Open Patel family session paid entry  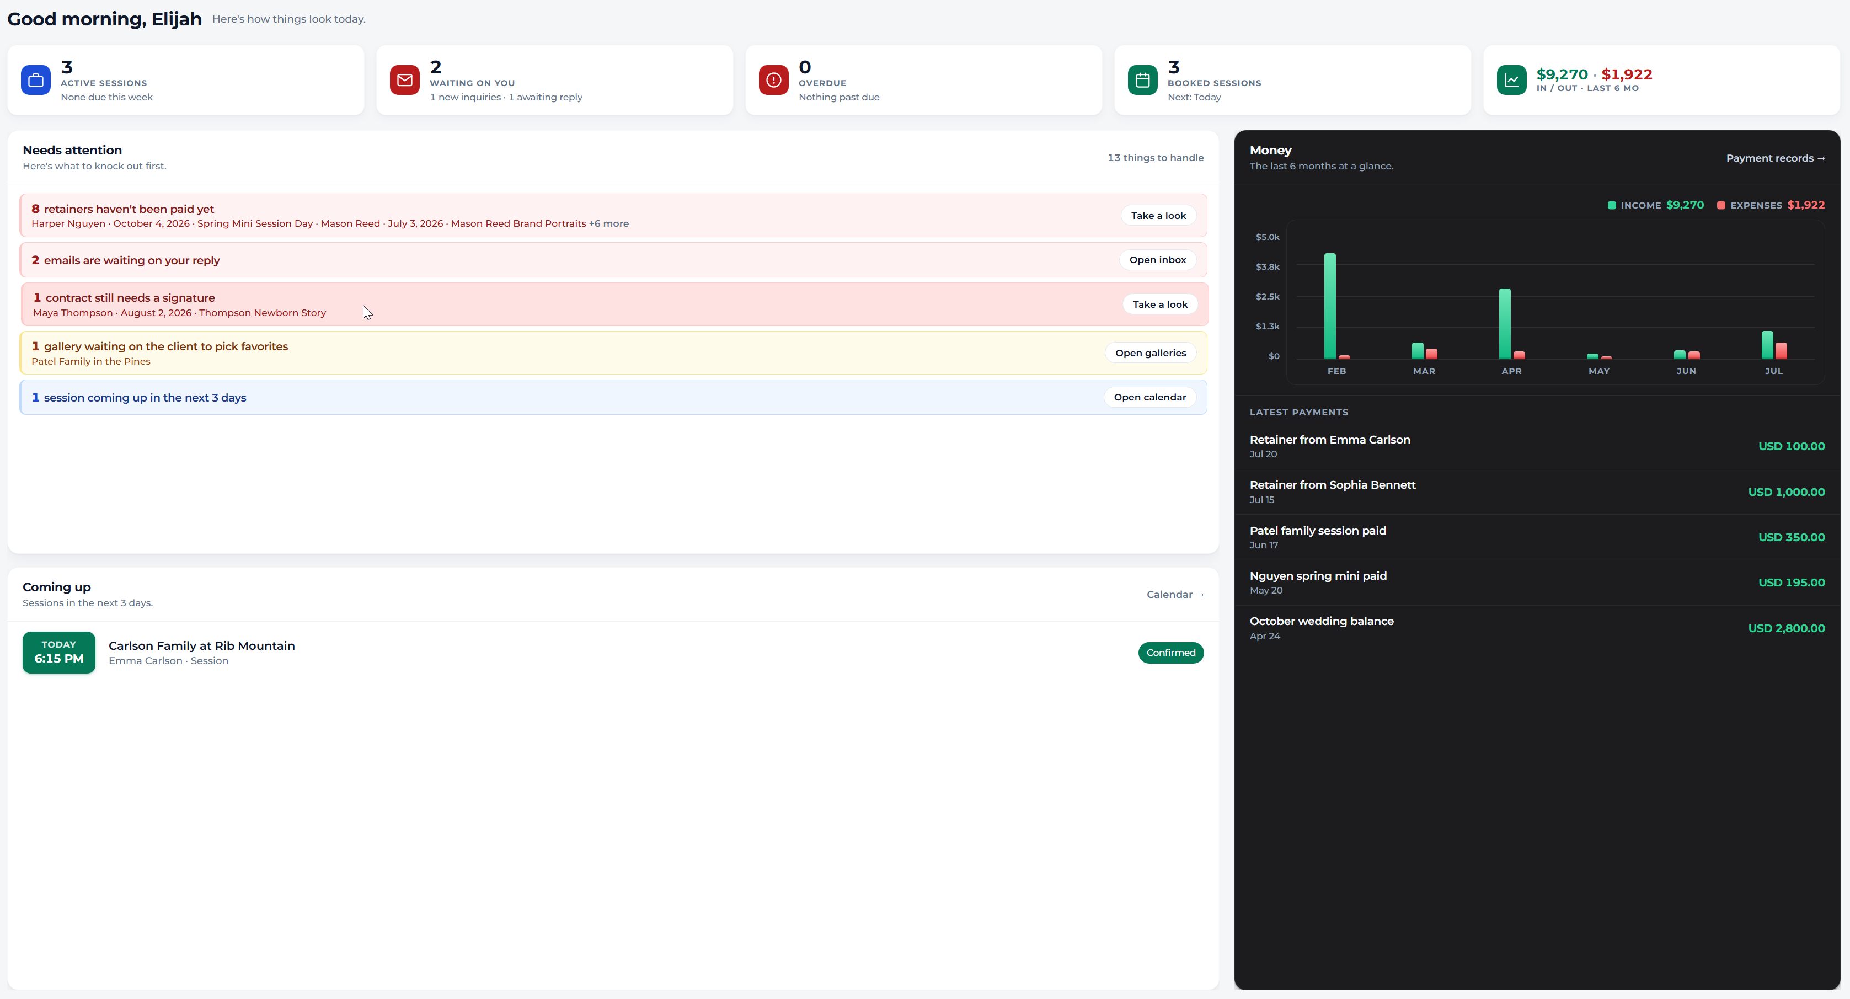tap(1537, 537)
